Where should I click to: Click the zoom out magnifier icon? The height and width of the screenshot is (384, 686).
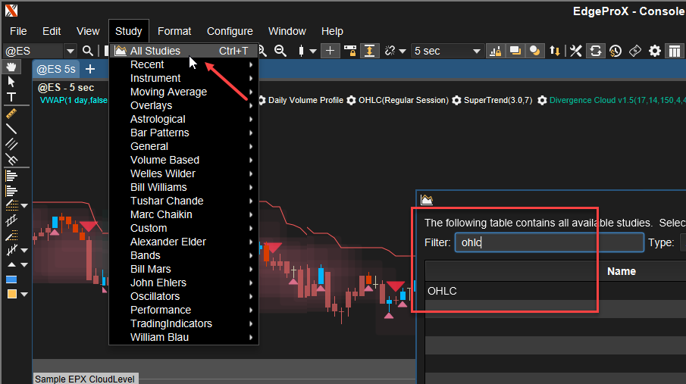coord(280,51)
